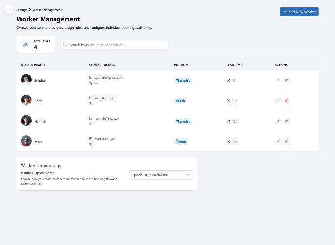Click the edit pencil for Anna

point(278,101)
